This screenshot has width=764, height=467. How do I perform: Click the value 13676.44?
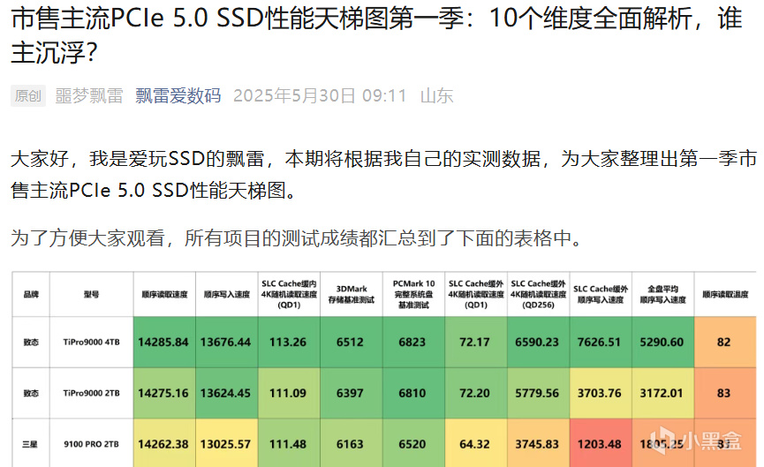pyautogui.click(x=225, y=342)
